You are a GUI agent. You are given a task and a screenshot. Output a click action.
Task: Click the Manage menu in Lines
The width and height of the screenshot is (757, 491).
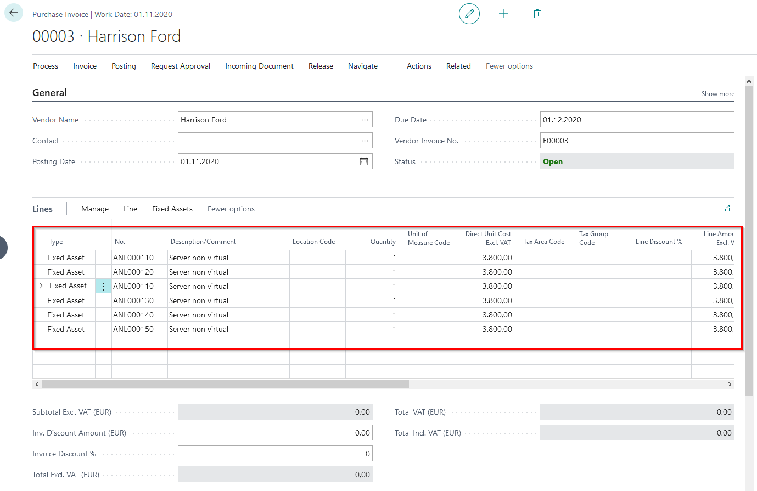click(94, 209)
